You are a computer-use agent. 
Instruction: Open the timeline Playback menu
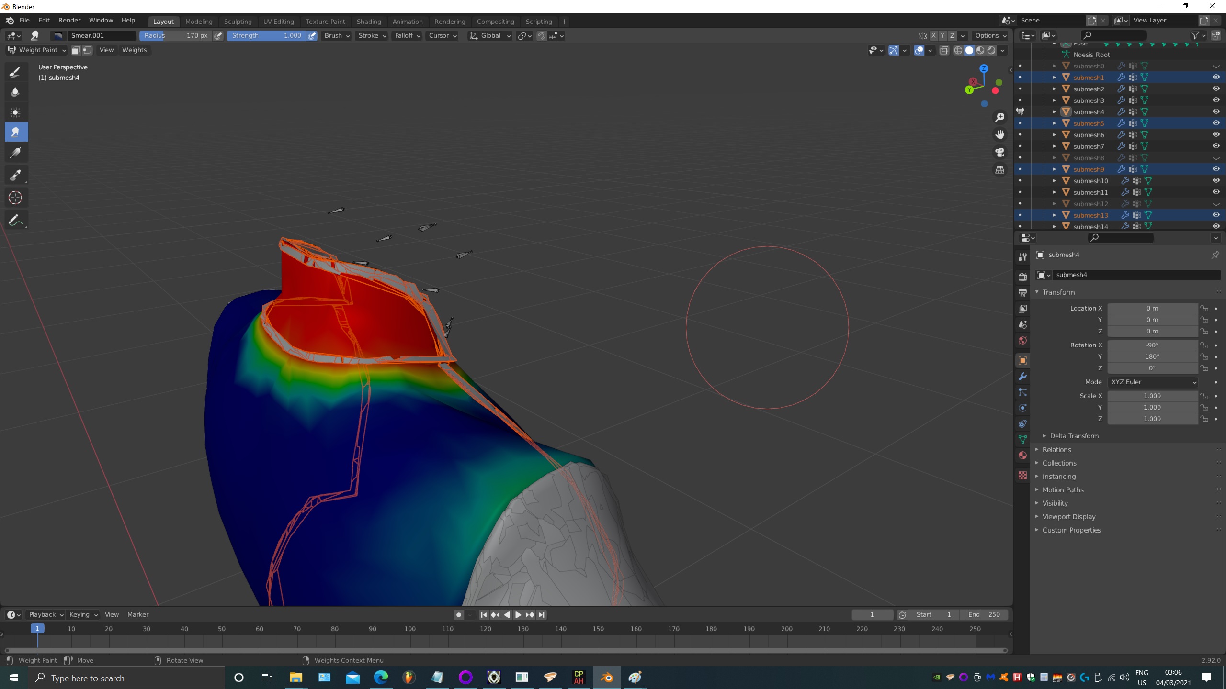[45, 614]
